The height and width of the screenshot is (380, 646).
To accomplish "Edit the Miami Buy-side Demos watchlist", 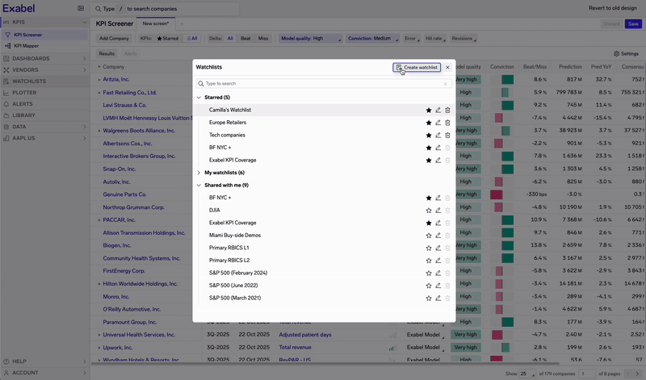I will (438, 236).
